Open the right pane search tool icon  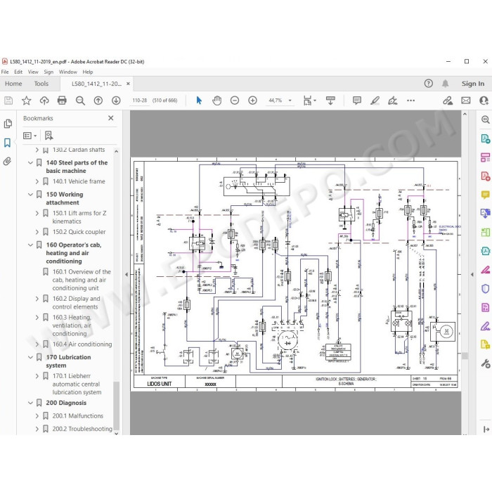(x=485, y=119)
